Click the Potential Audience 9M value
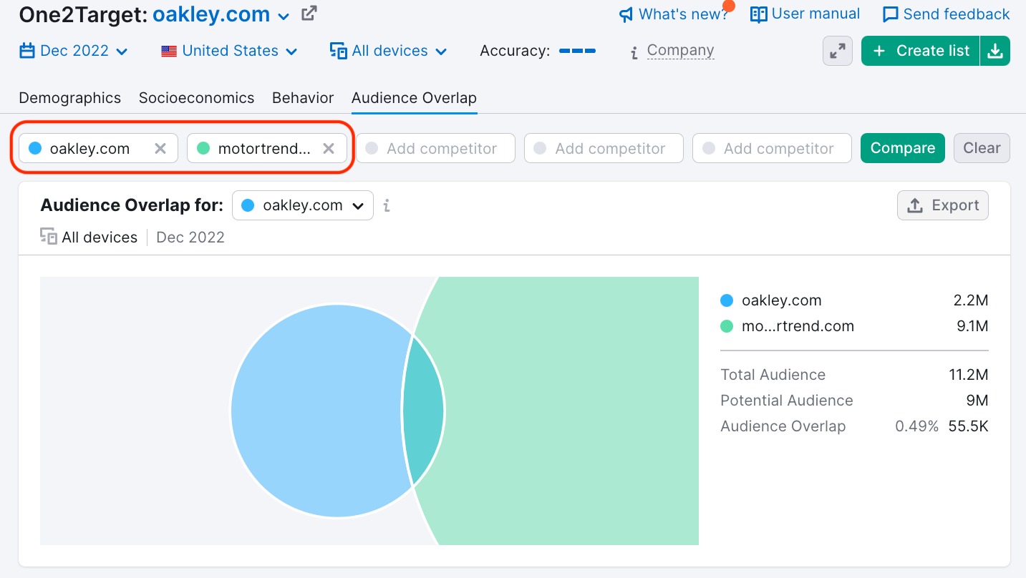 977,401
